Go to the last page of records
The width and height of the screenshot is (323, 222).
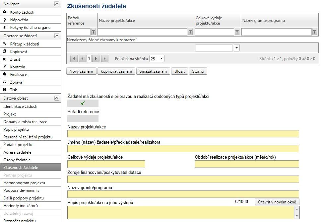coord(105,59)
